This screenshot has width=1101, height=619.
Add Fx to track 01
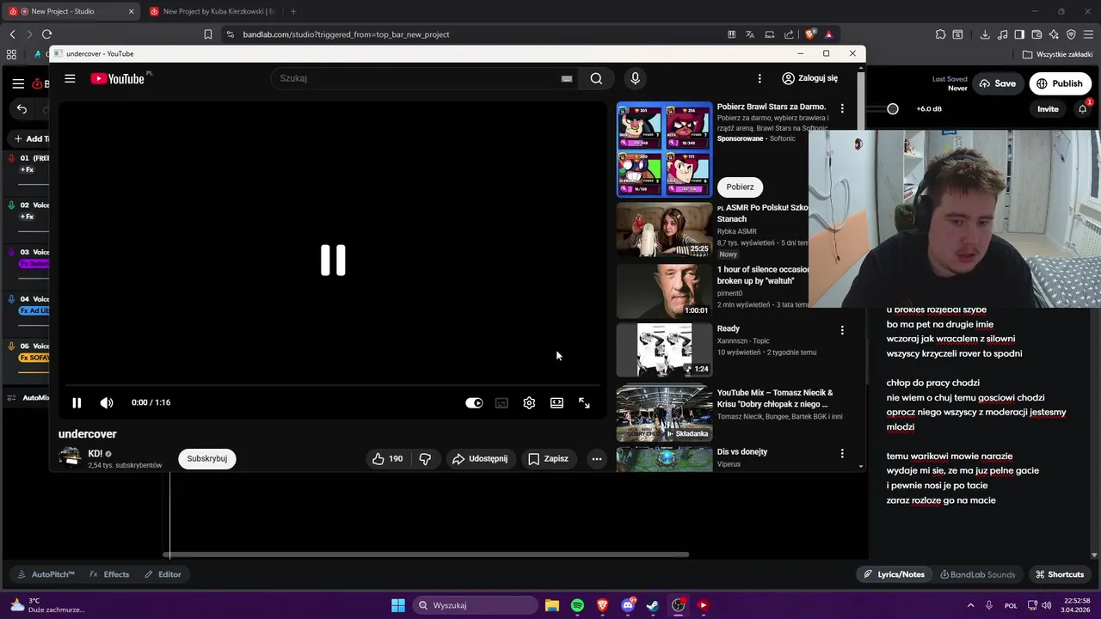tap(27, 169)
